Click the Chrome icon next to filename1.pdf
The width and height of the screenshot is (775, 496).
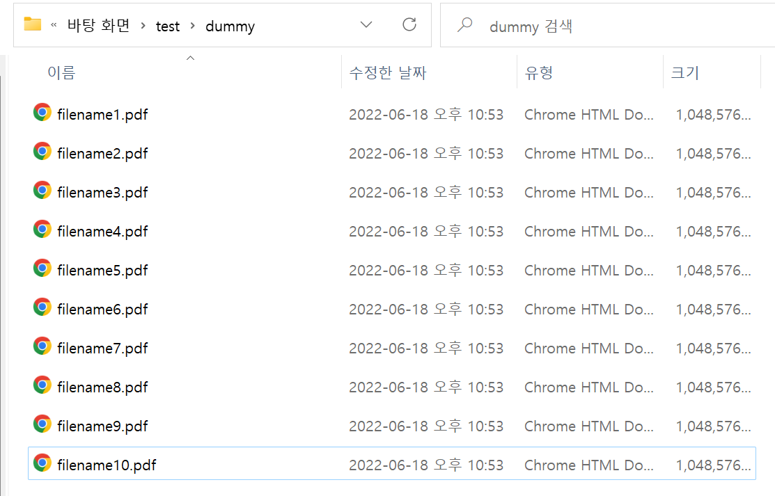(x=42, y=113)
